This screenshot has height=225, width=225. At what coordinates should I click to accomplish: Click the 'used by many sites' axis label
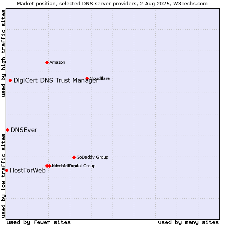pyautogui.click(x=188, y=222)
